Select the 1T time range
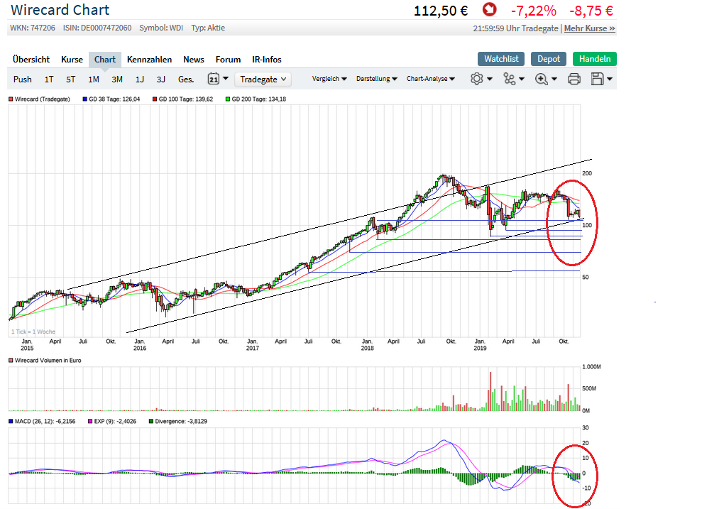This screenshot has width=724, height=509. (x=49, y=80)
